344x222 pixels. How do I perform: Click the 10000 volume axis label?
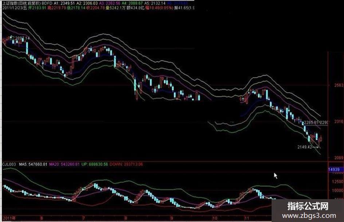click(x=338, y=191)
